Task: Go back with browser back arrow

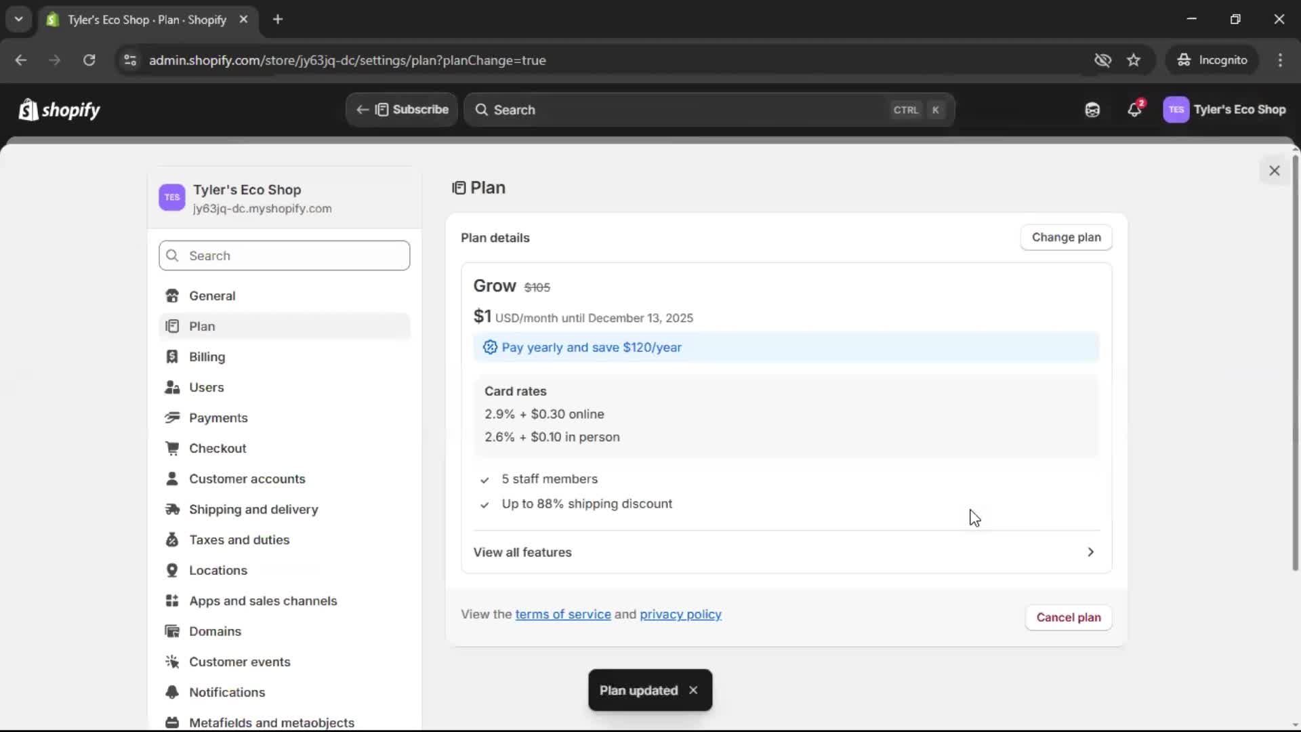Action: point(21,60)
